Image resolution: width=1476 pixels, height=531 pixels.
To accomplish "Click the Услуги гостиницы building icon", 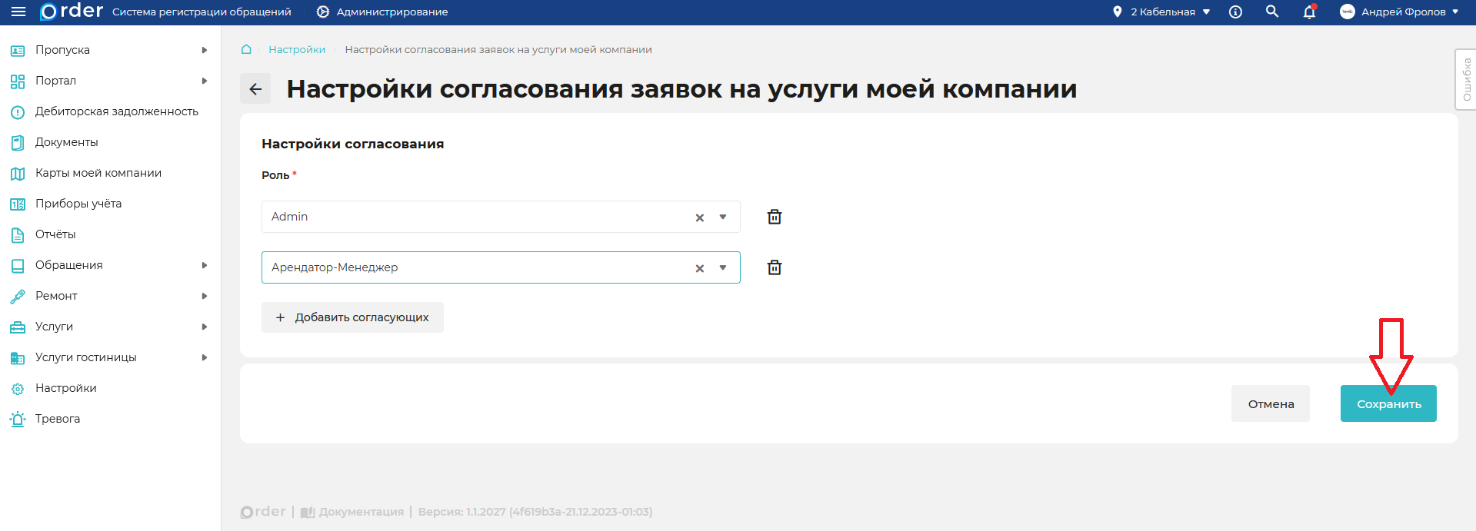I will coord(18,358).
